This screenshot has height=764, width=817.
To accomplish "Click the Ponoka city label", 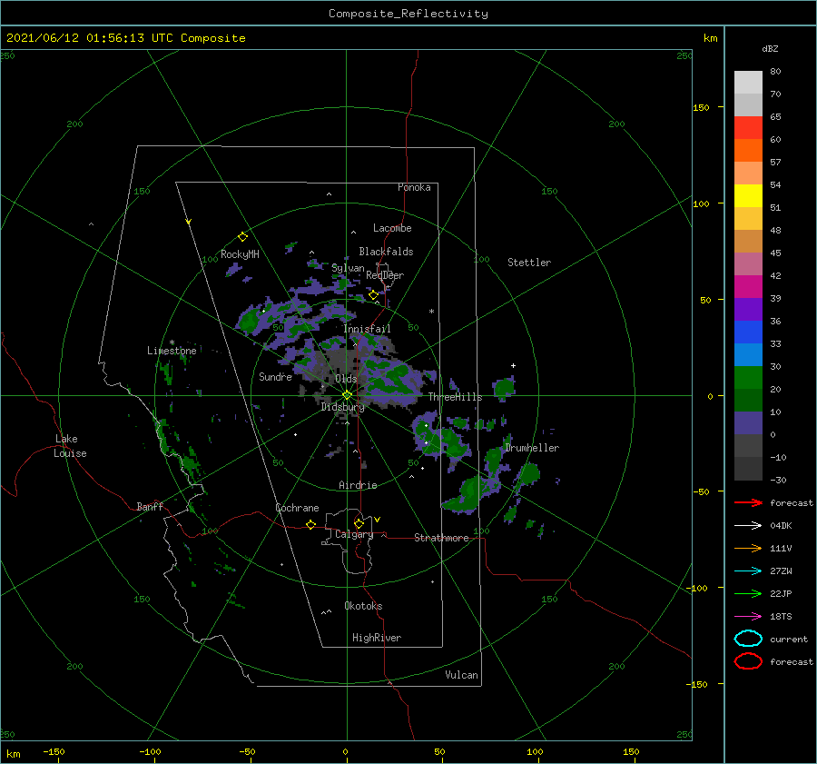I will tap(414, 187).
